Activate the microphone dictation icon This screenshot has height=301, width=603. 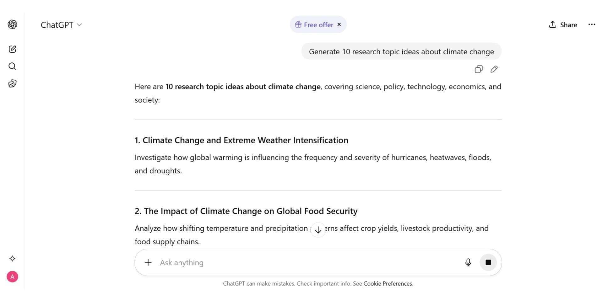pos(468,262)
